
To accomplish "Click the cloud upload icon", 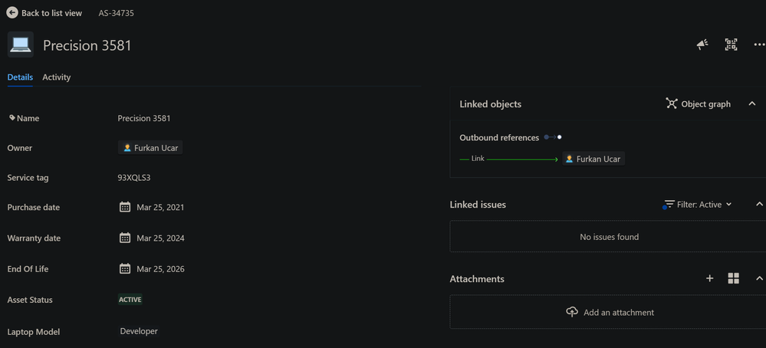I will click(572, 312).
